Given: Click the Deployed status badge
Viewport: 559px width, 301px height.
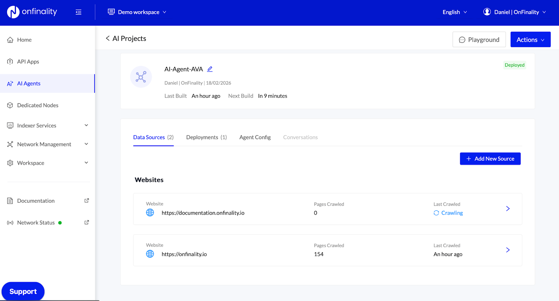Looking at the screenshot, I should (x=515, y=65).
